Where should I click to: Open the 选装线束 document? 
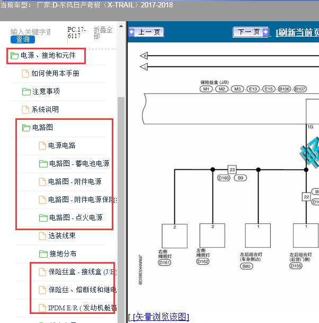pyautogui.click(x=62, y=235)
